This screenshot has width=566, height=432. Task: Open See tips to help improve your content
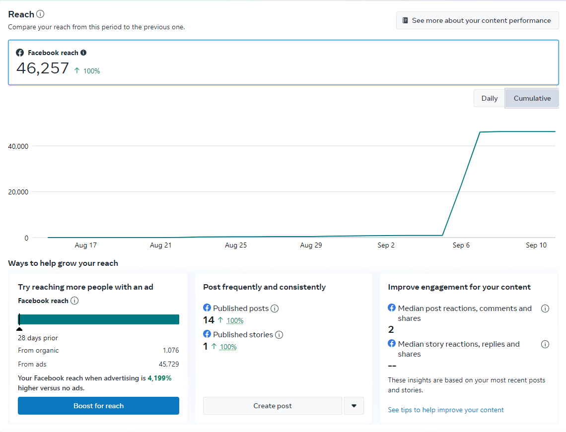coord(445,410)
